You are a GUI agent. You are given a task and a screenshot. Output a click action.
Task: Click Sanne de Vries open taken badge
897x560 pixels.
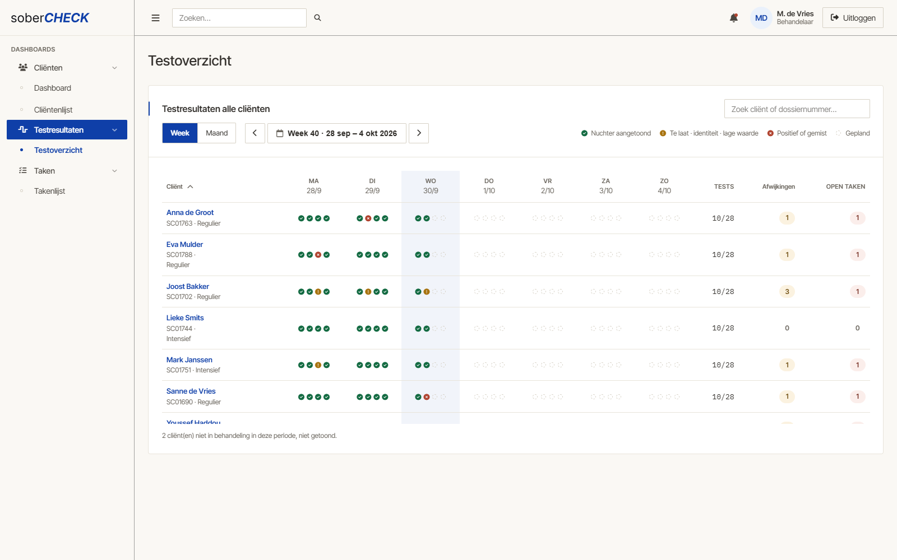pos(857,396)
